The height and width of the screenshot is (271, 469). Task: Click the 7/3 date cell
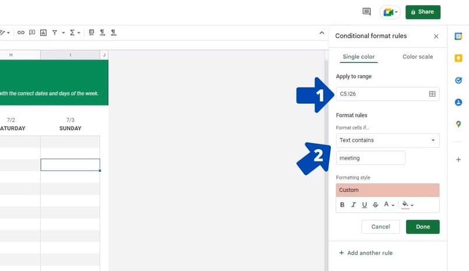point(70,120)
